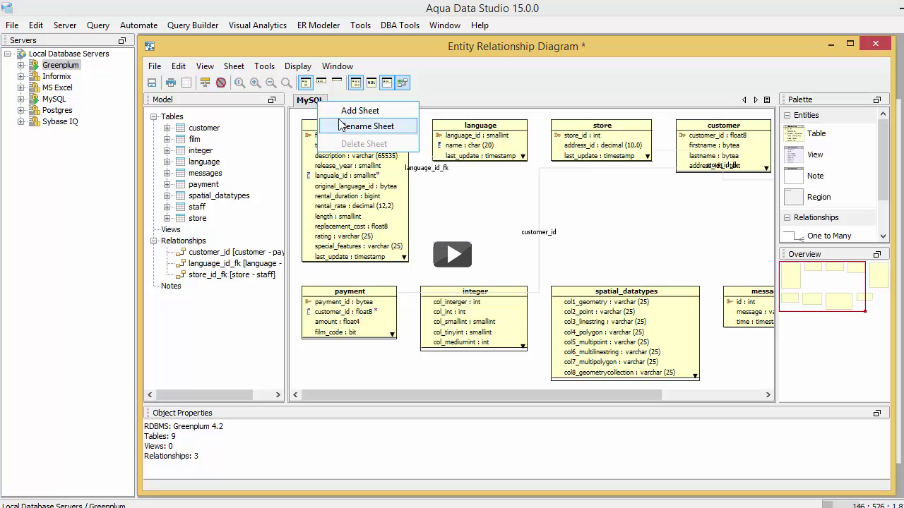Click the red cancel toolbar icon
The image size is (904, 508).
coord(221,83)
